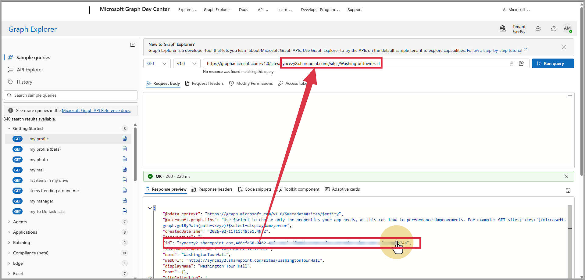
Task: Open the History section in sidebar
Action: 24,82
